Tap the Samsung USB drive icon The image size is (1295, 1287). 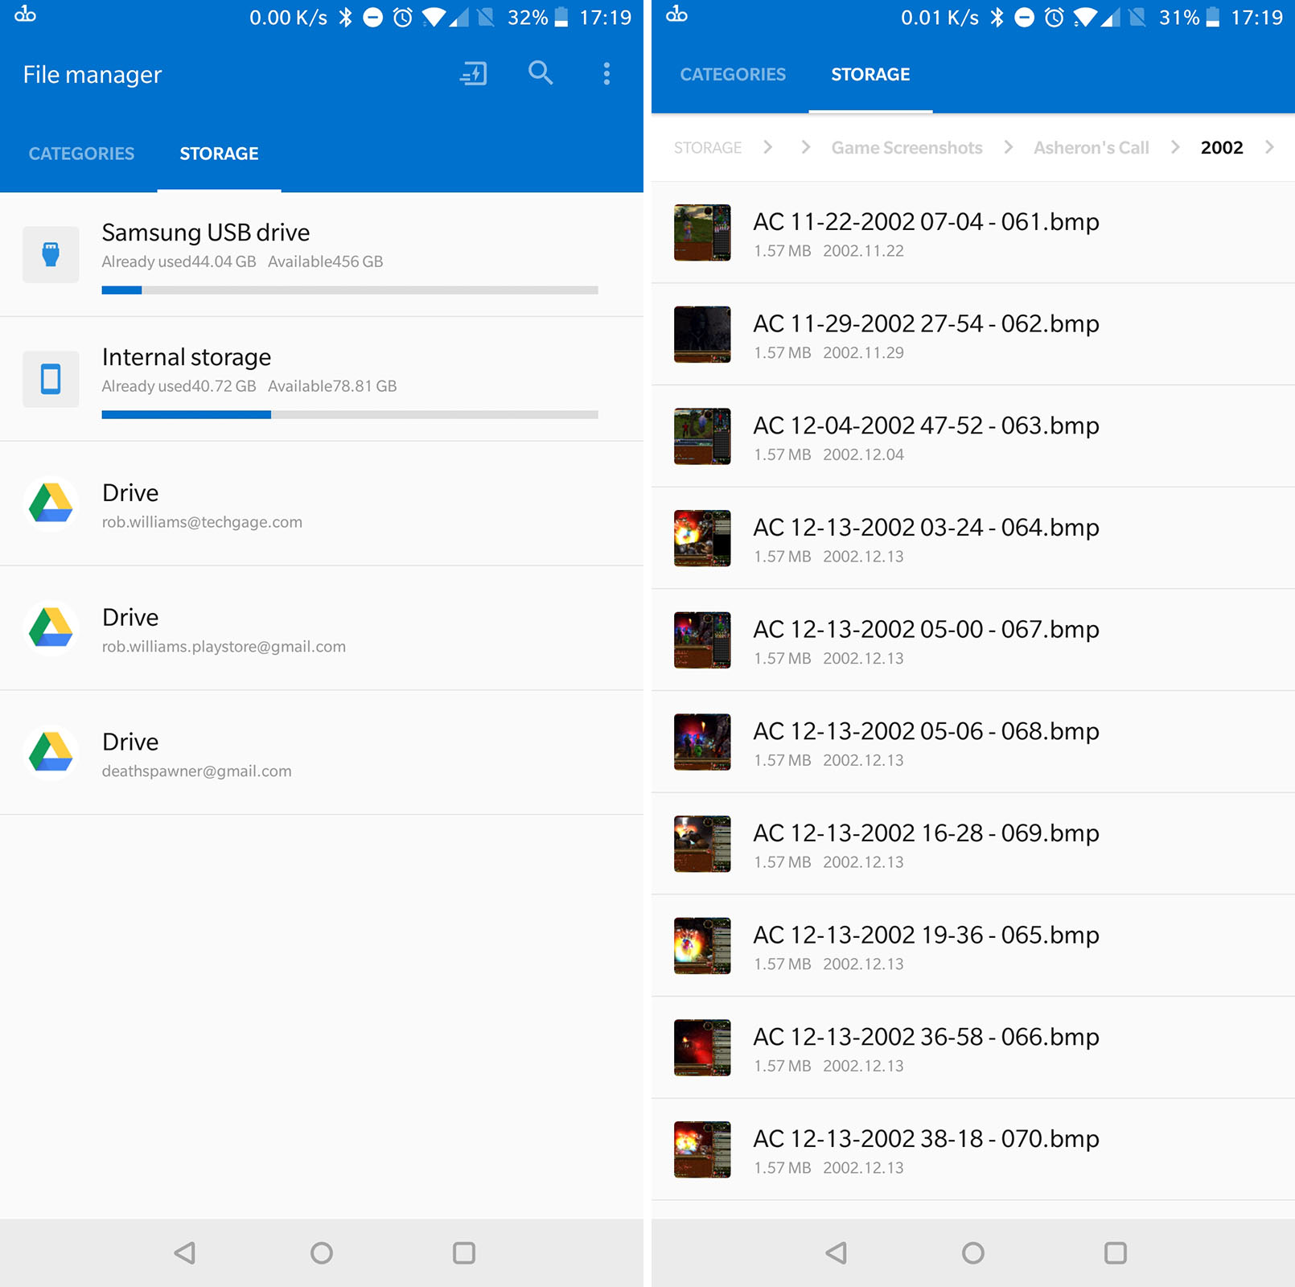click(51, 254)
